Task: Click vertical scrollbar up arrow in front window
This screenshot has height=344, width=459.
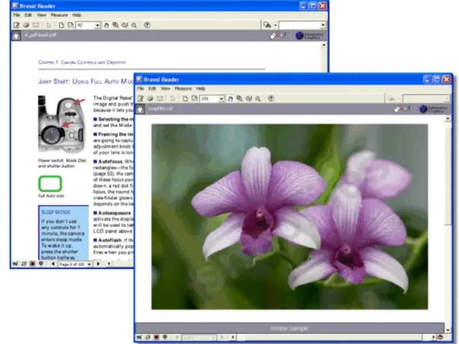Action: [x=448, y=119]
